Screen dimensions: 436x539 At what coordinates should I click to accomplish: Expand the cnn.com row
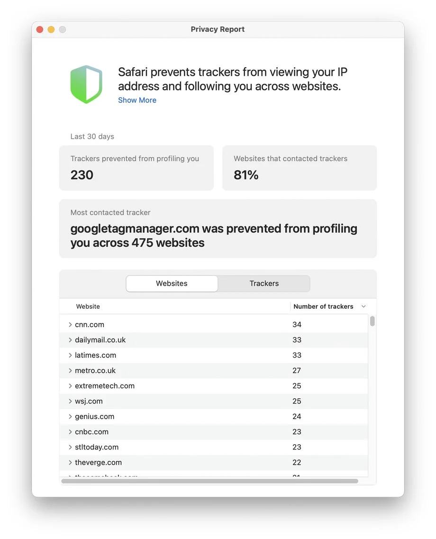coord(70,324)
